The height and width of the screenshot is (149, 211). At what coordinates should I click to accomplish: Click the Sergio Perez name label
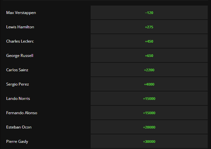coord(18,84)
